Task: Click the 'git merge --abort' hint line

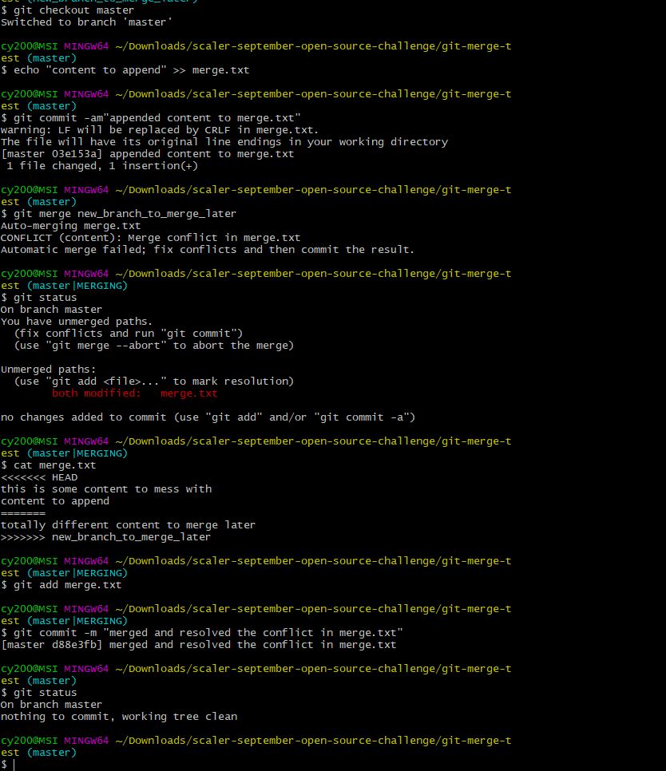Action: point(154,346)
